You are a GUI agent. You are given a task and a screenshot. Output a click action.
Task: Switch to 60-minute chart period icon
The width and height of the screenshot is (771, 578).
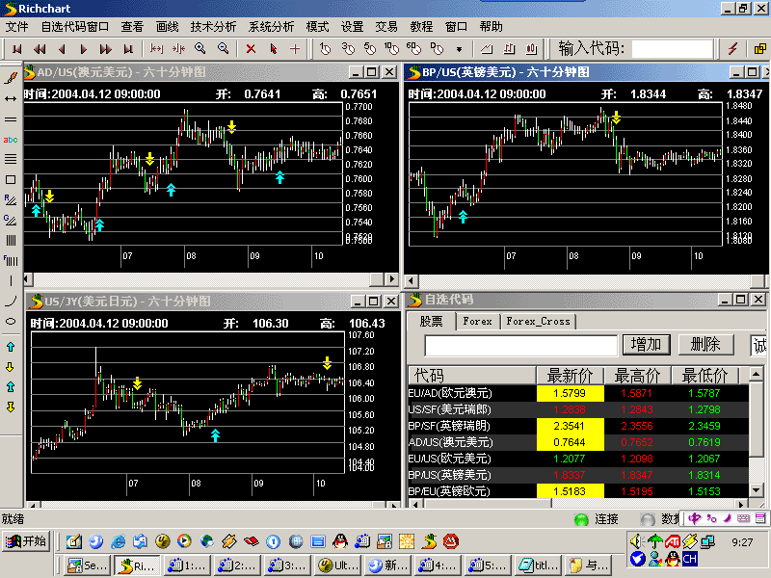[x=414, y=49]
